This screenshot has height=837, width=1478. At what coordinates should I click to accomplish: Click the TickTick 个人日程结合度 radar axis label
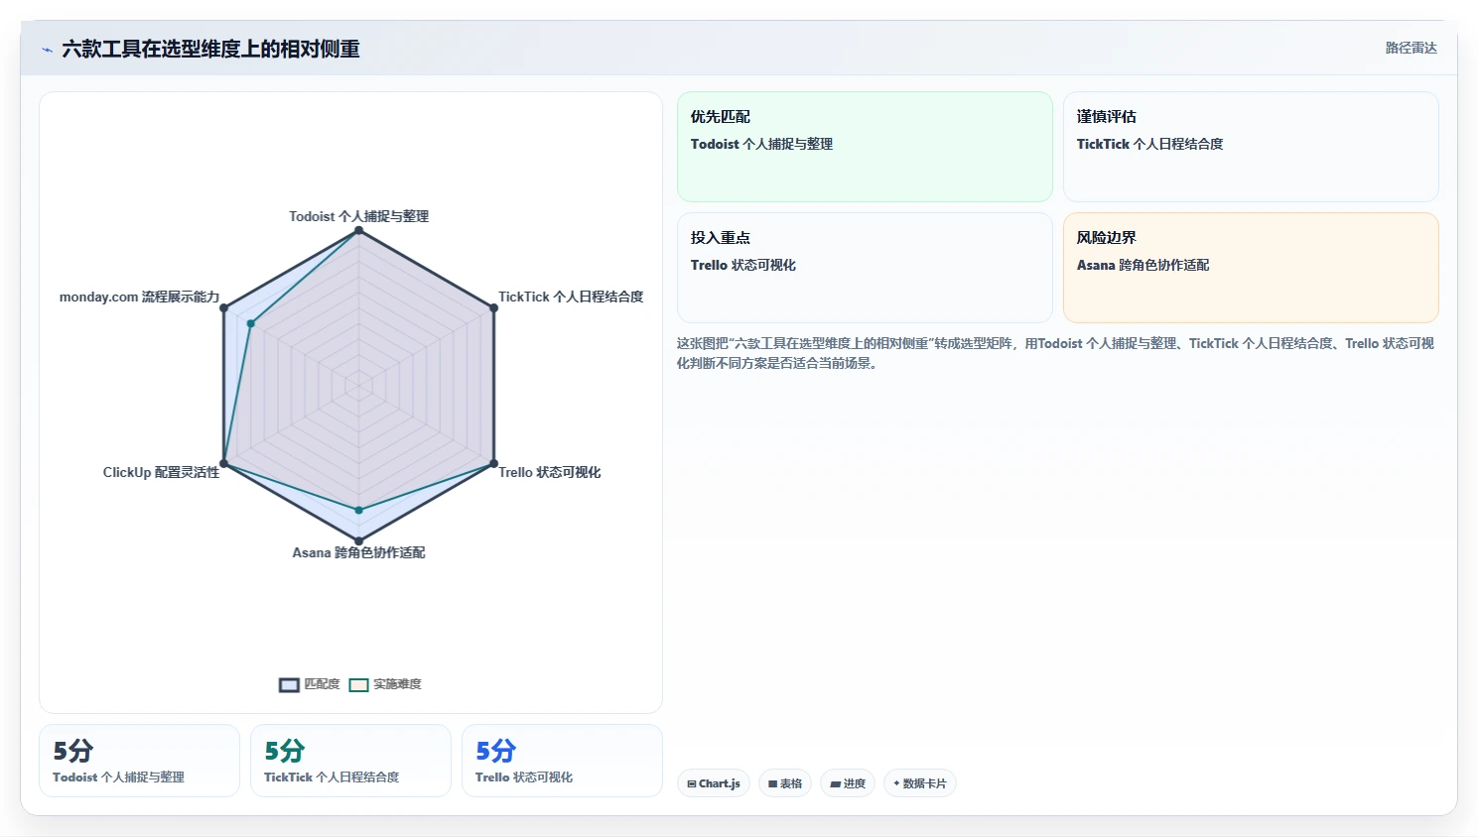[x=571, y=297]
